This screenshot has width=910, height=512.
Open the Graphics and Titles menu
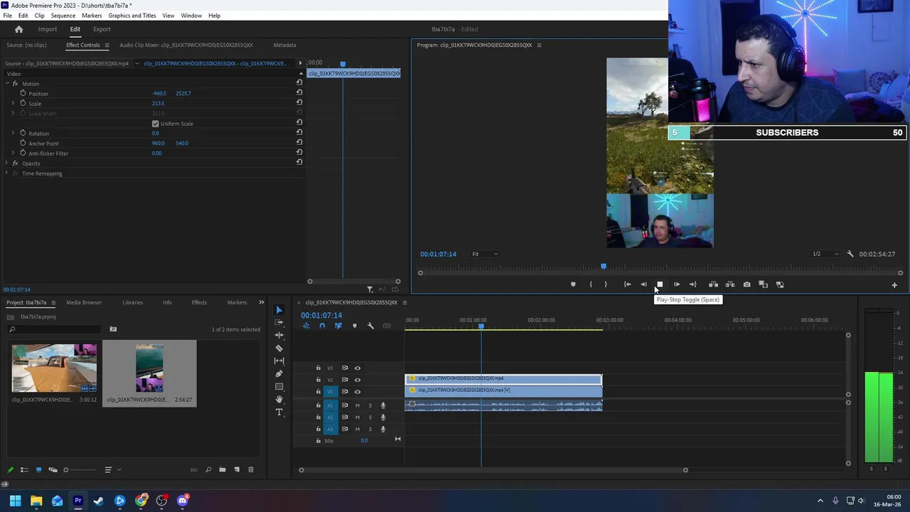pos(132,16)
